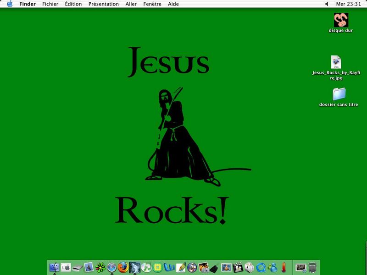The height and width of the screenshot is (275, 367).
Task: Click the volume speaker in the menu bar
Action: click(x=327, y=4)
